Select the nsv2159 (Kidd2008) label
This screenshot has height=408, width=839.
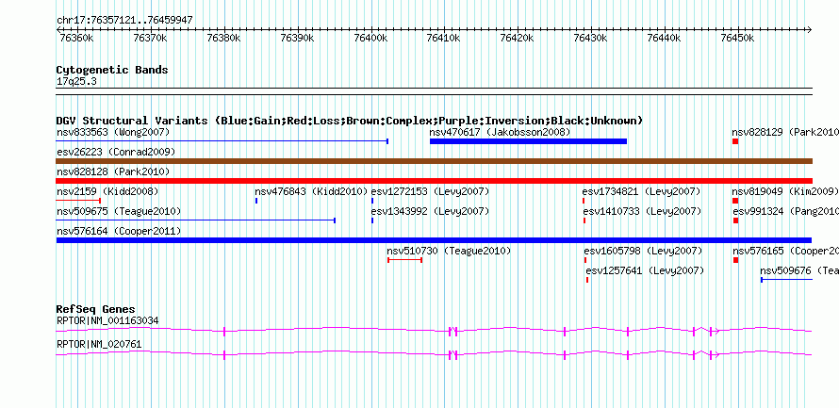(x=107, y=191)
